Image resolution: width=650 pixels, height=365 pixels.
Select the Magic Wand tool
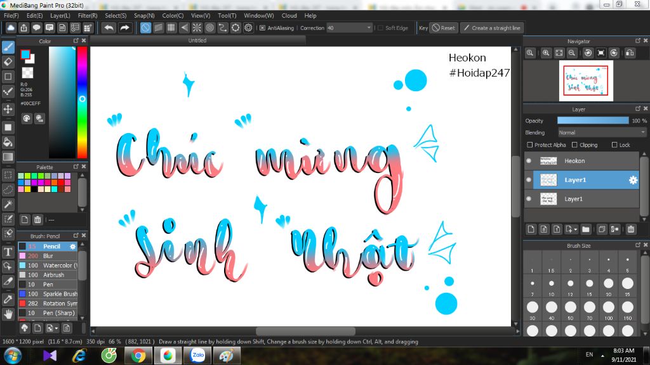coord(8,204)
